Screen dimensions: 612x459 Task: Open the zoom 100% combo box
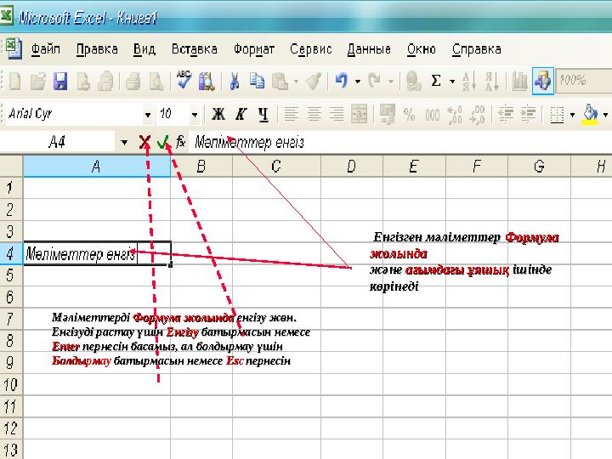pos(584,81)
